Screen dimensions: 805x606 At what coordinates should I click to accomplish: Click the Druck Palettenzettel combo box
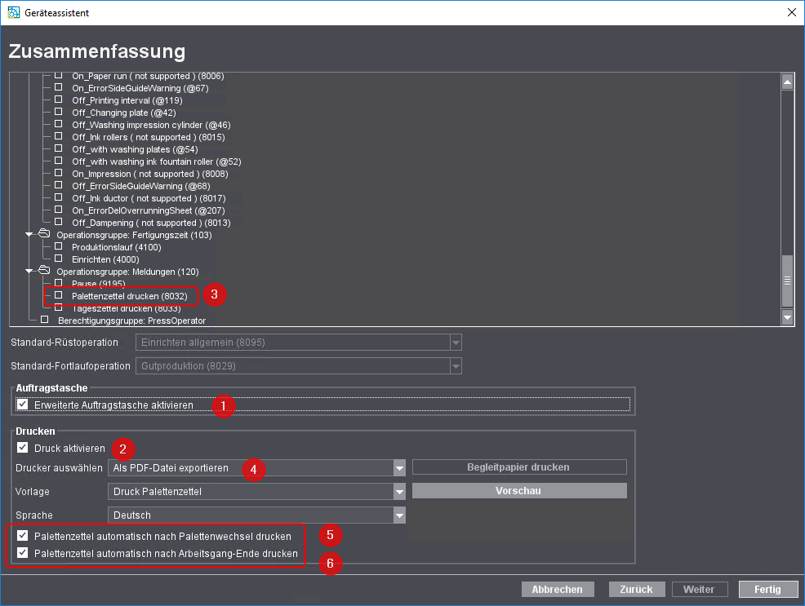tap(256, 492)
